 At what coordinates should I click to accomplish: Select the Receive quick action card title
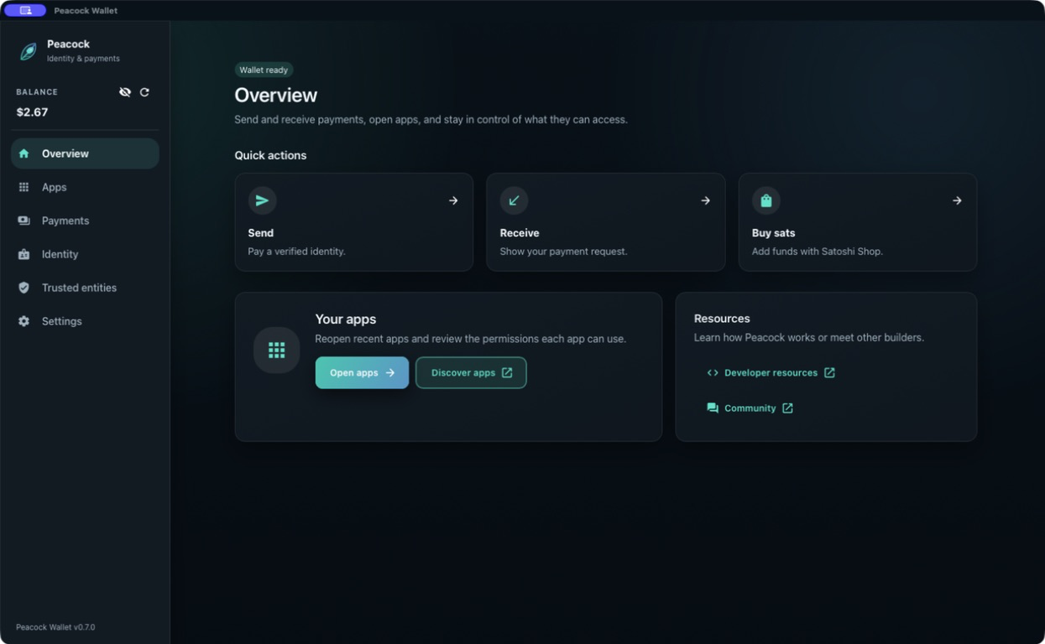pyautogui.click(x=520, y=233)
